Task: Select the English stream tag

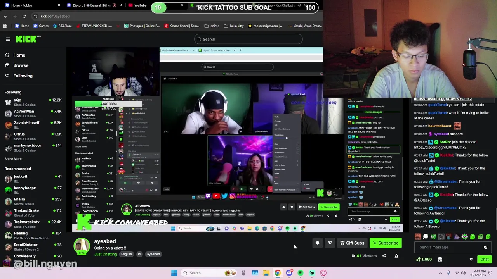Action: point(126,254)
